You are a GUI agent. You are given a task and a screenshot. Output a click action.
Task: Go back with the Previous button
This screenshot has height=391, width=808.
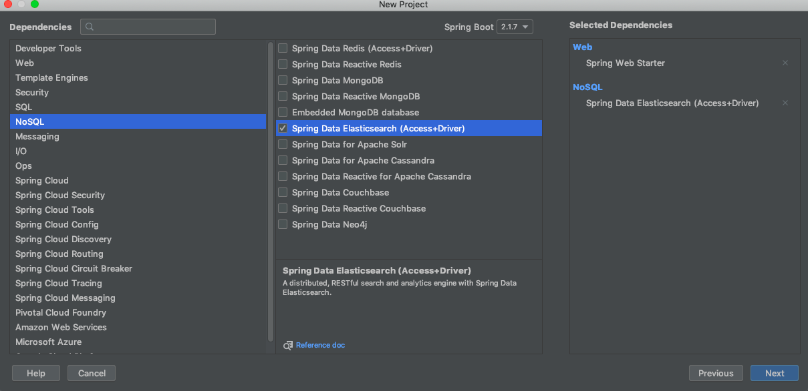tap(716, 373)
